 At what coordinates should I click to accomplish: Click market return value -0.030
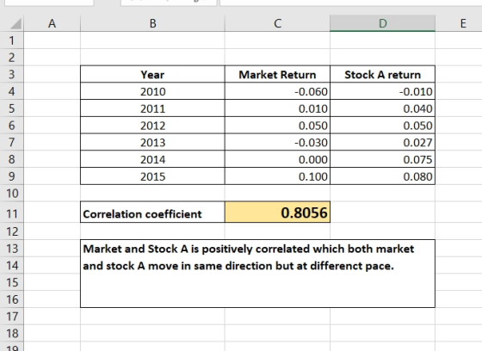click(277, 142)
